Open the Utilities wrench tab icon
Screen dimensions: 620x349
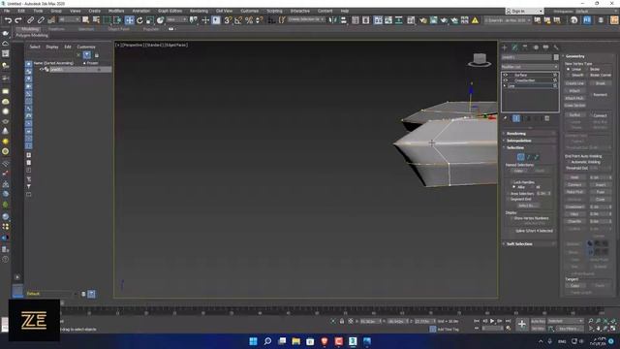tap(556, 48)
